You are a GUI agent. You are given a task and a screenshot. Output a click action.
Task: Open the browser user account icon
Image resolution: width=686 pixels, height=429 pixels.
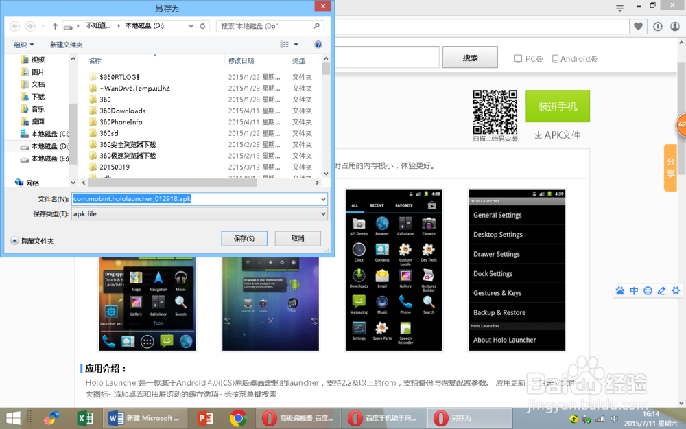pos(675,26)
